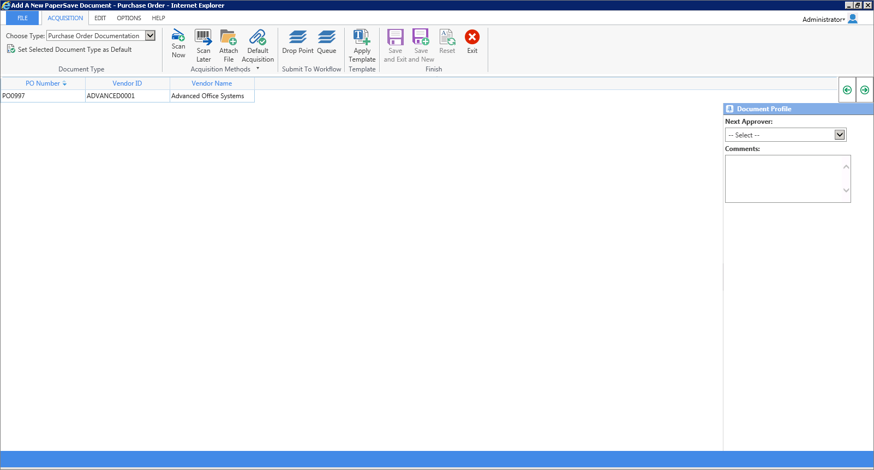Go to previous document with left arrow

click(x=847, y=90)
